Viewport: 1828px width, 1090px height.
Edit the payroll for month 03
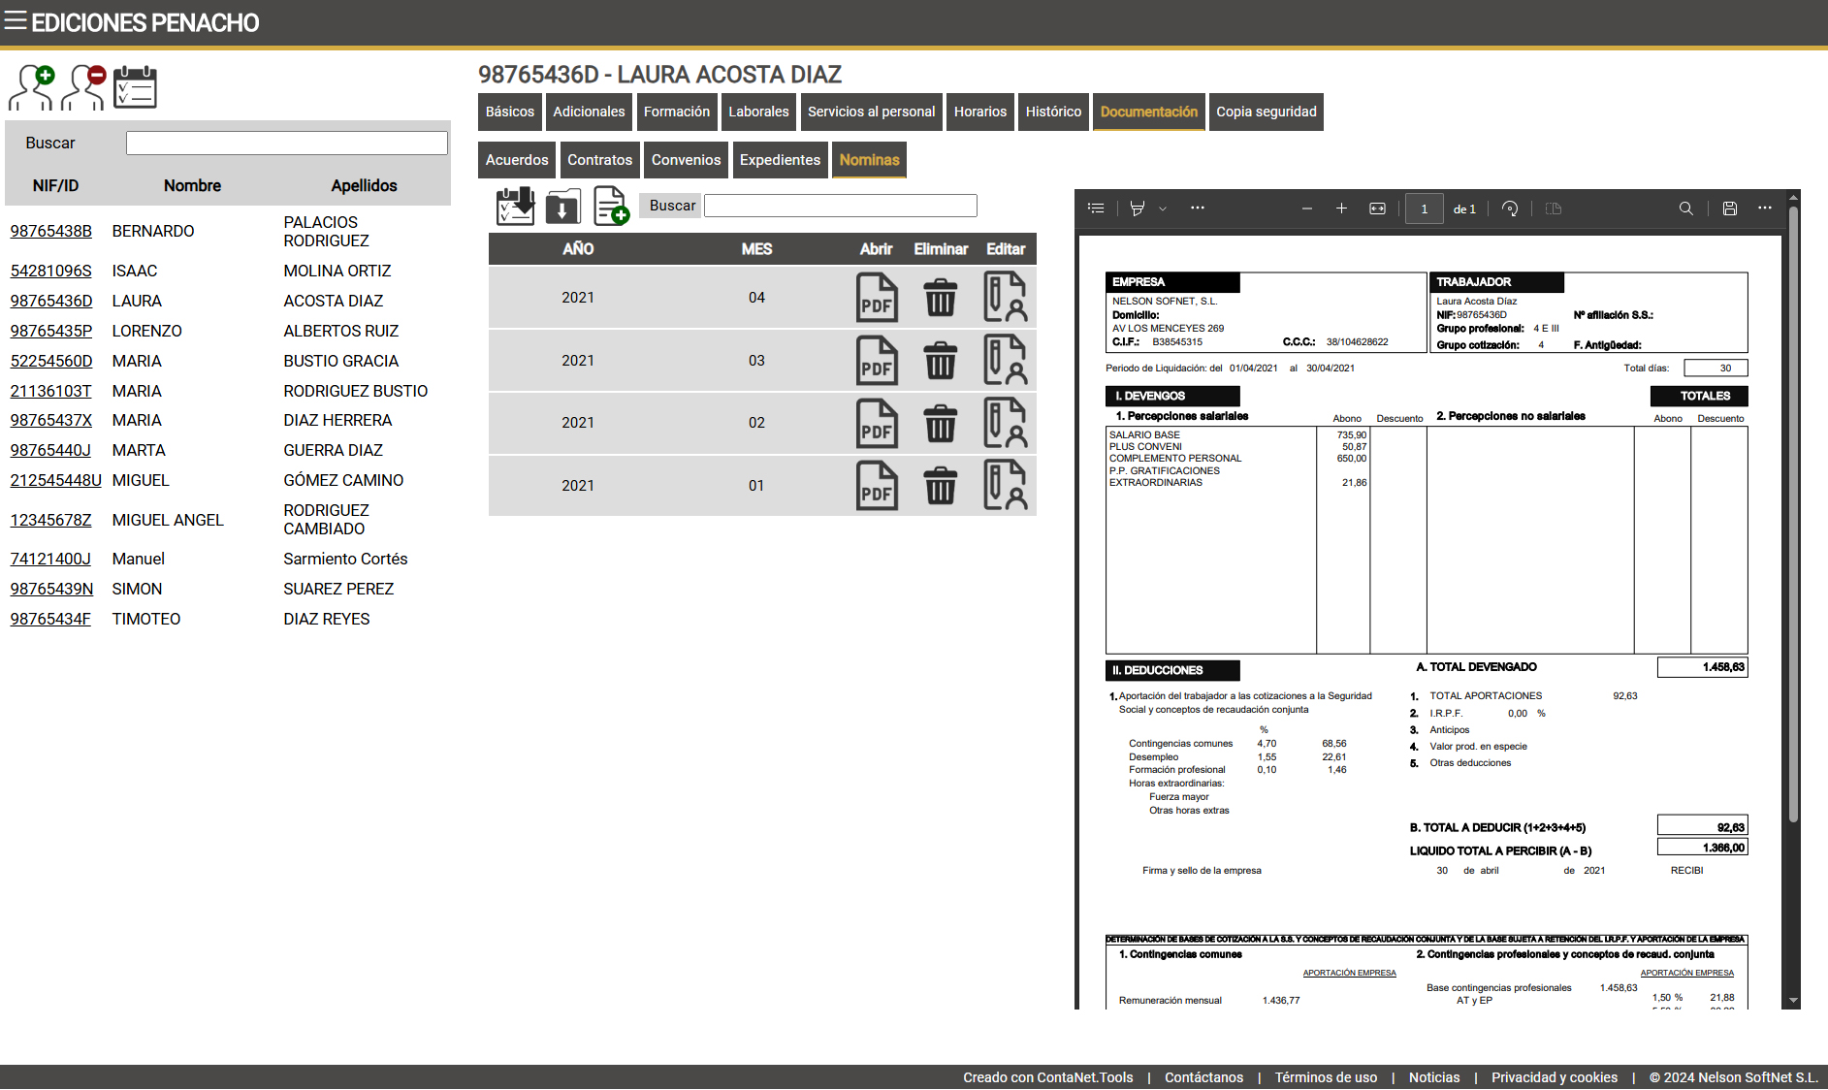[x=1006, y=360]
